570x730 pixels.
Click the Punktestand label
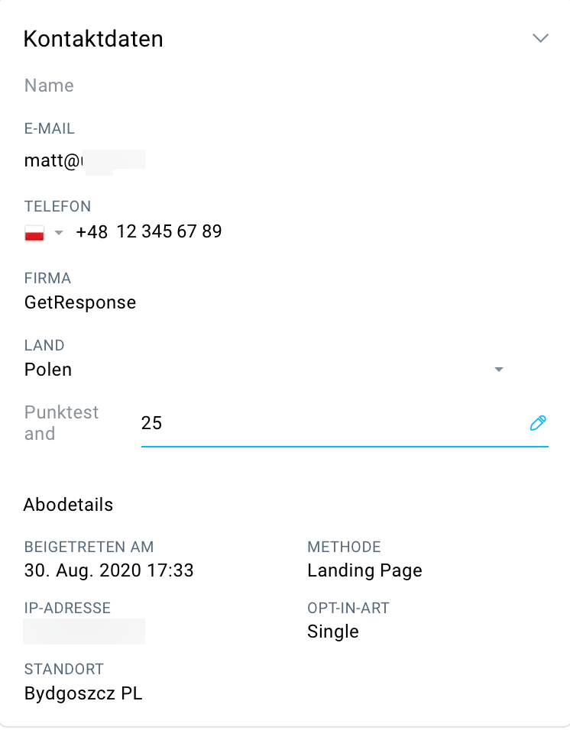61,423
